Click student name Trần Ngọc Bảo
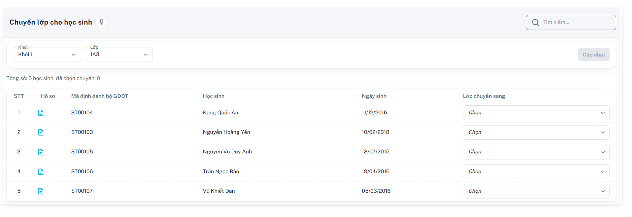This screenshot has width=632, height=217. pos(221,172)
